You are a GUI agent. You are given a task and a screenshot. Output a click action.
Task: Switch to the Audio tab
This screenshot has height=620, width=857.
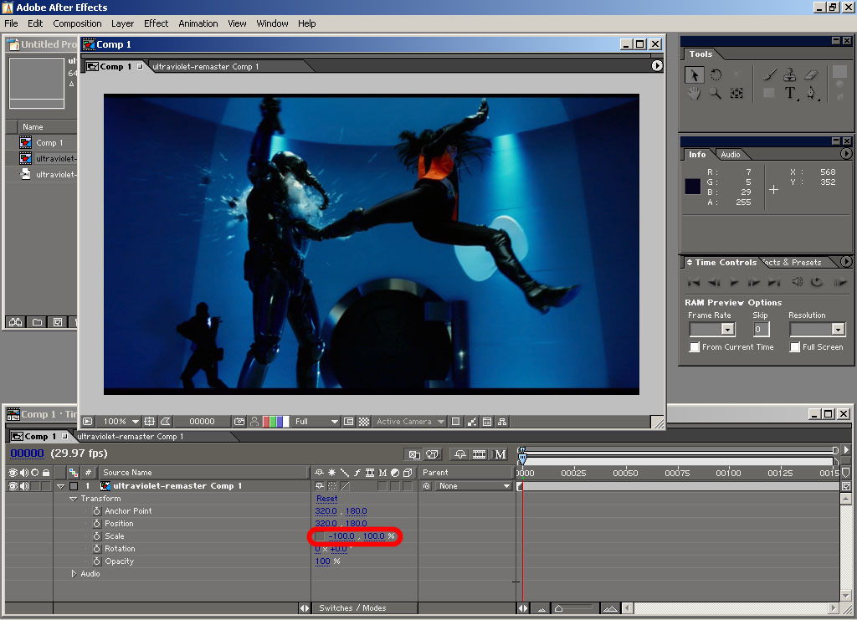[x=730, y=155]
